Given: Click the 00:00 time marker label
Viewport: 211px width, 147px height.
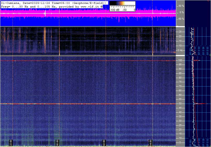Looking at the screenshot, I should 57,143.
